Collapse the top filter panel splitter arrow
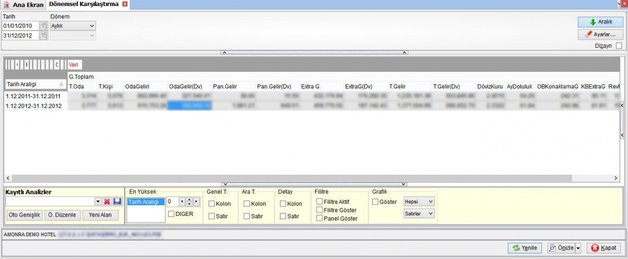 coord(224,53)
